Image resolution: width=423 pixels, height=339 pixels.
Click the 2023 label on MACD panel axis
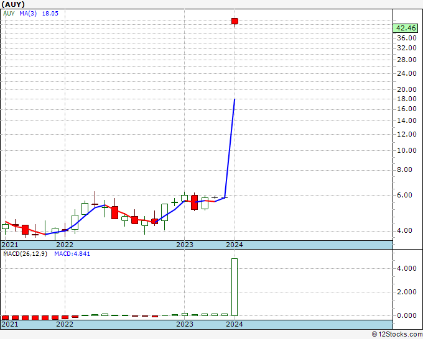pos(185,324)
